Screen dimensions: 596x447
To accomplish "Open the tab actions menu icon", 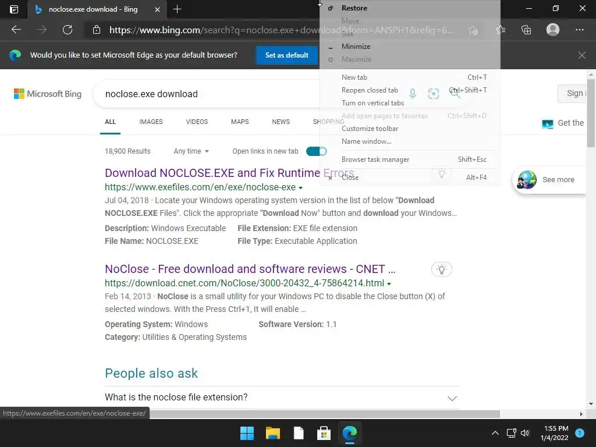I will (14, 9).
